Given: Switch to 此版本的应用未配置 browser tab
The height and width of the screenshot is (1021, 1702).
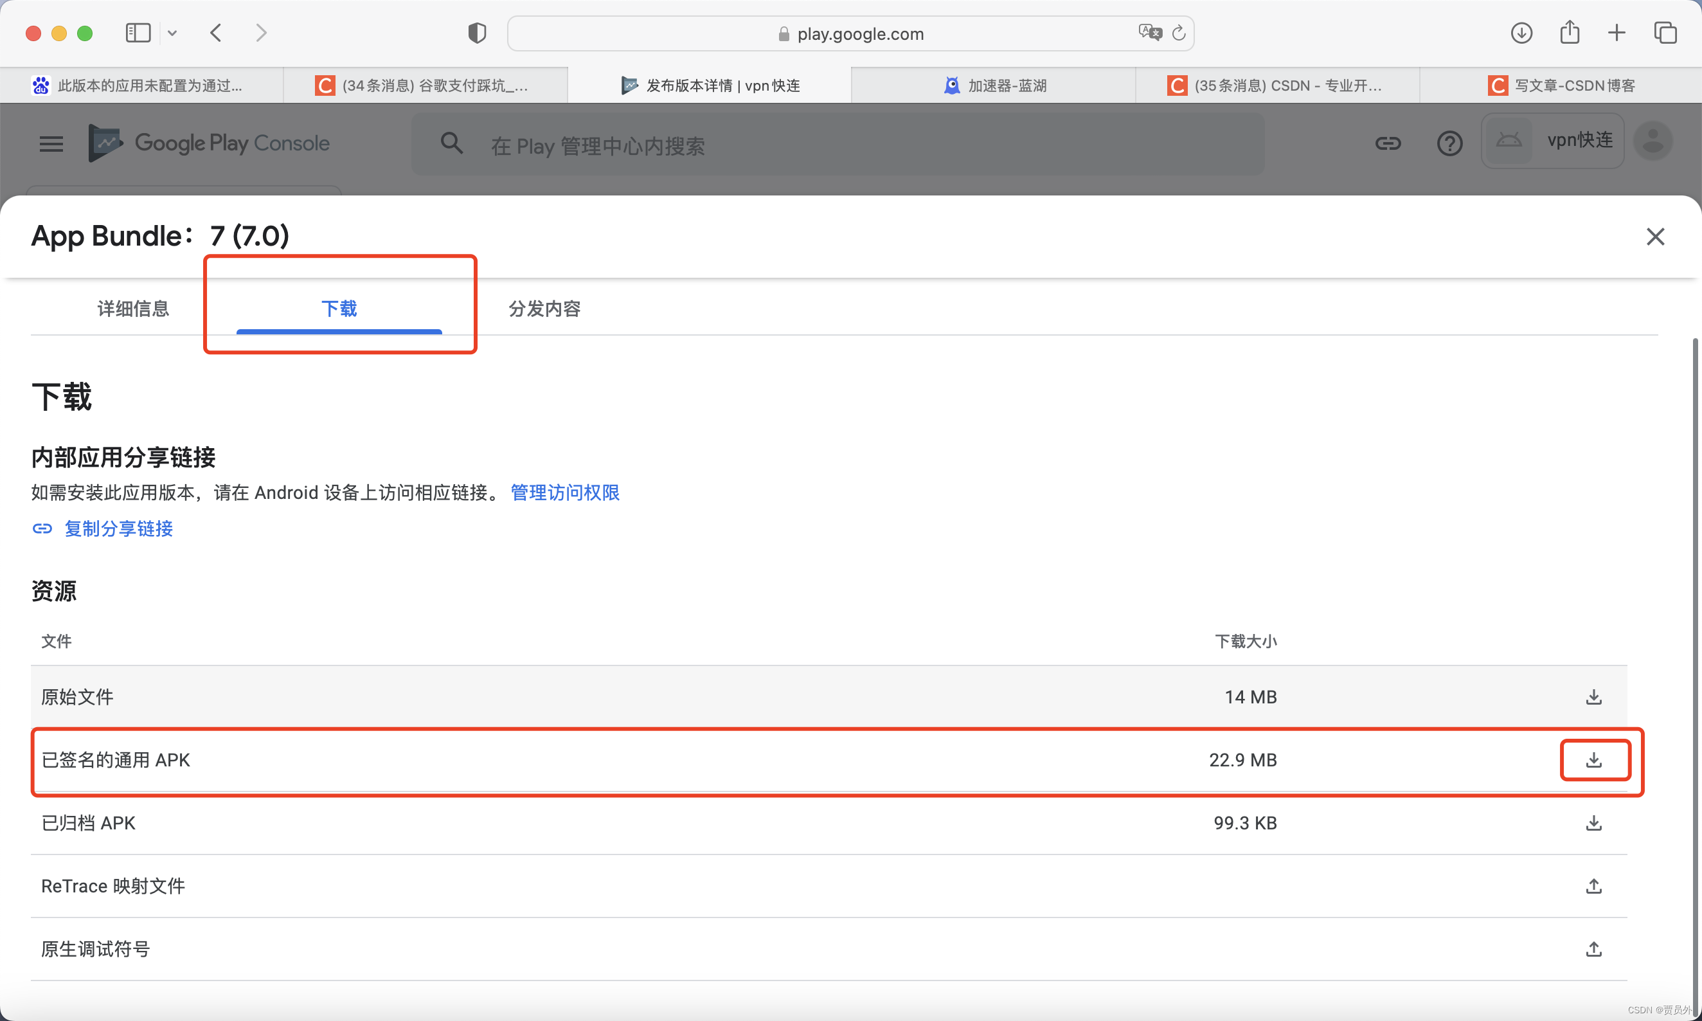Looking at the screenshot, I should click(x=141, y=86).
